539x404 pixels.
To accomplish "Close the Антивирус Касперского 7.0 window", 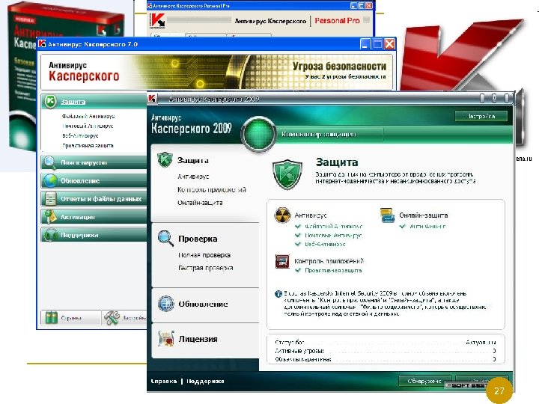I will [x=389, y=44].
